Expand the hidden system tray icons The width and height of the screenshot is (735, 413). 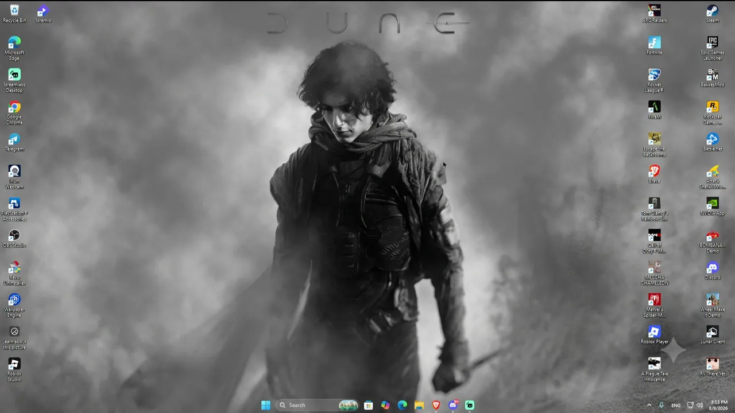click(649, 406)
